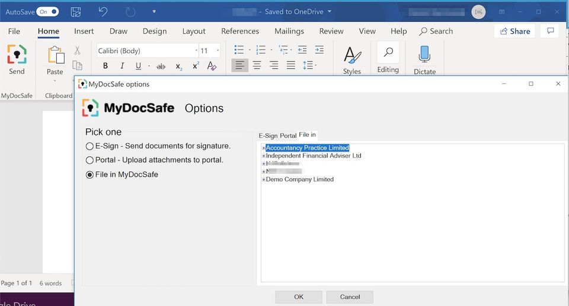Apply bold formatting
The image size is (569, 306).
(106, 66)
